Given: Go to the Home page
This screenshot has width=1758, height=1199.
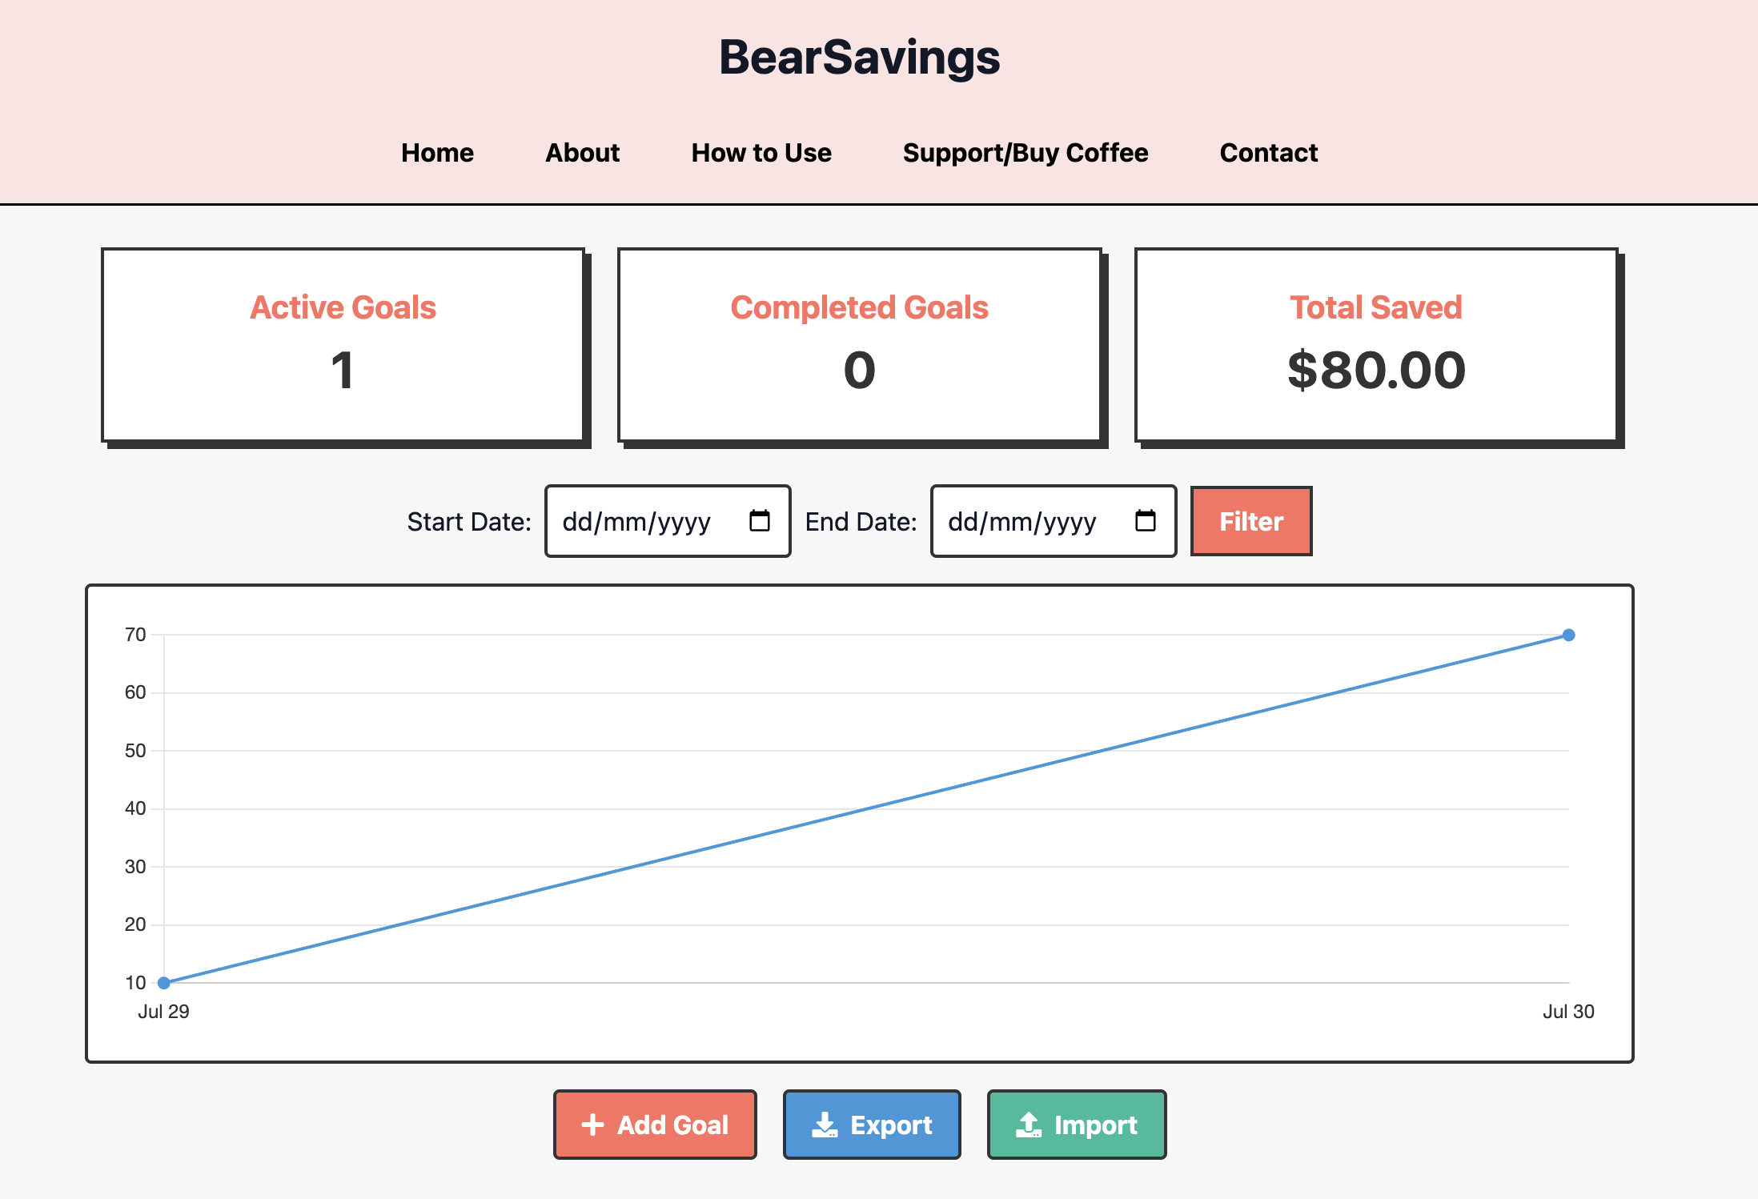Looking at the screenshot, I should pos(437,152).
